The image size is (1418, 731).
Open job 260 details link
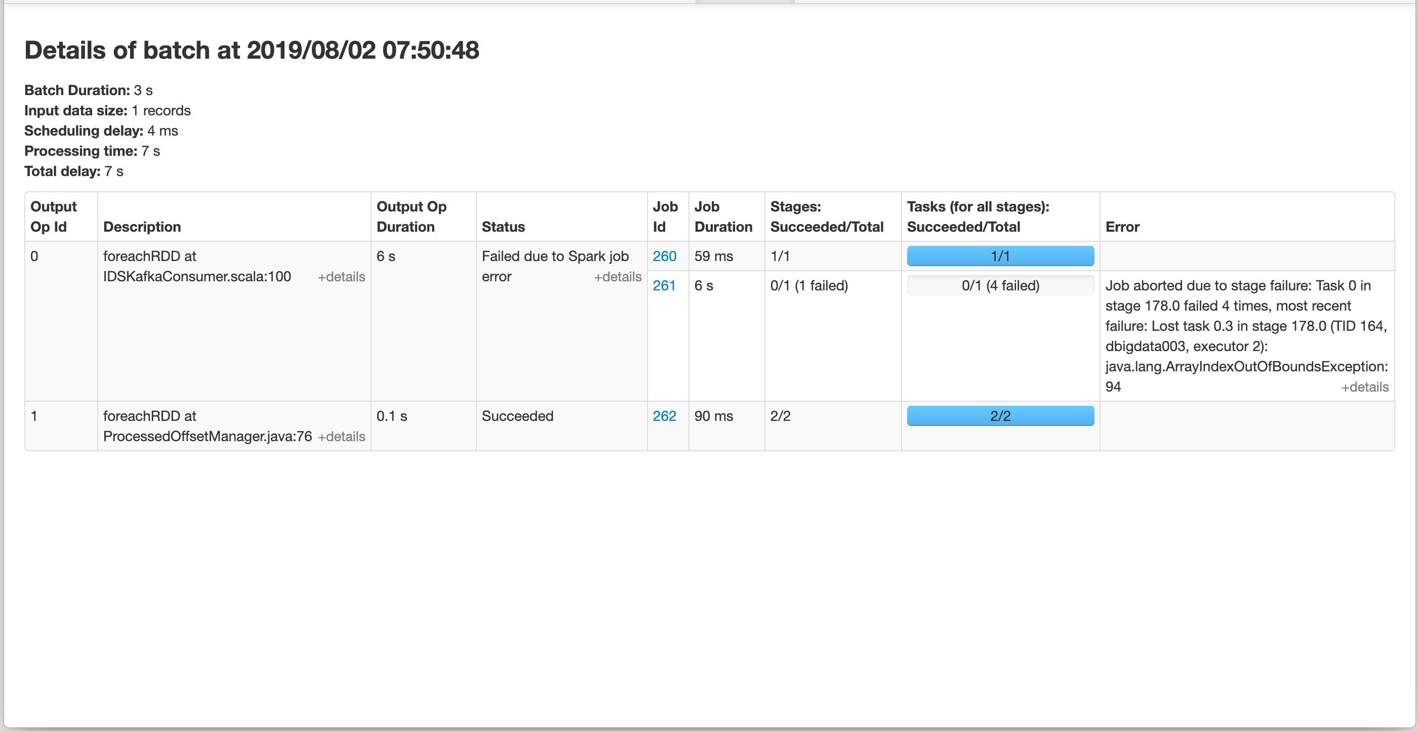tap(664, 256)
